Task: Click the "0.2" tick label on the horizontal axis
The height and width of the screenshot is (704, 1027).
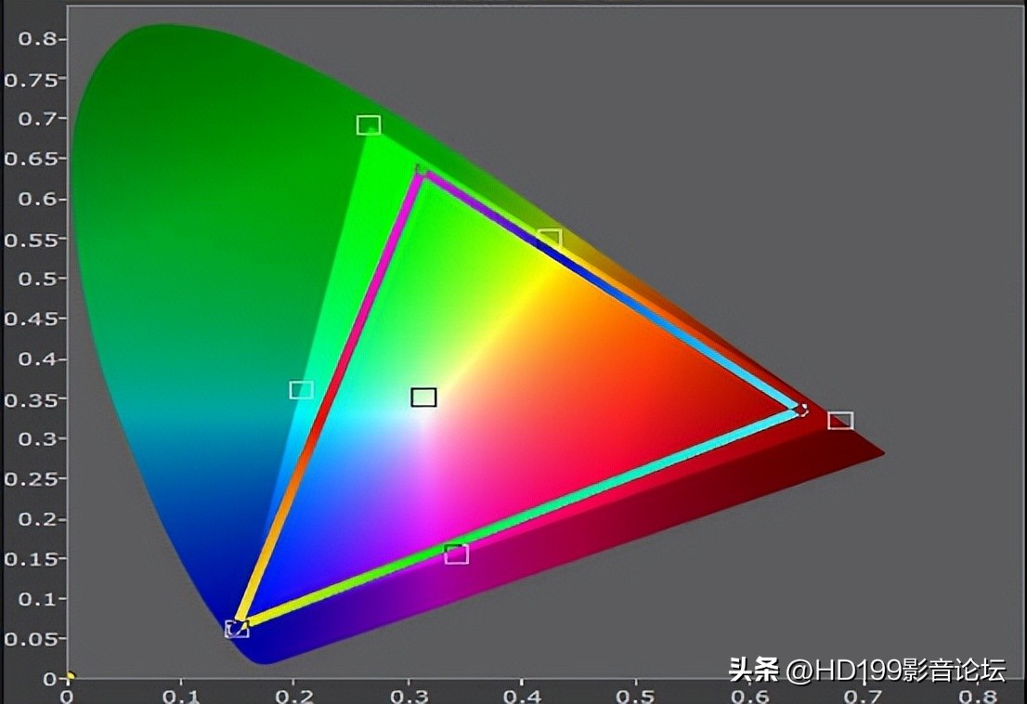Action: (294, 697)
